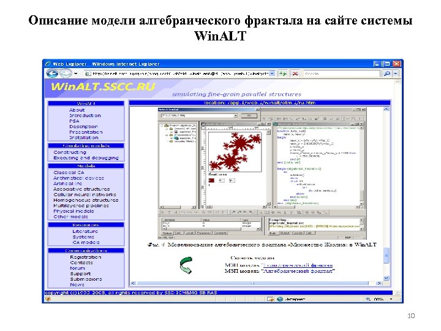The width and height of the screenshot is (441, 331).
Task: Click content frame horizontal scroll thumb
Action: tap(252, 283)
